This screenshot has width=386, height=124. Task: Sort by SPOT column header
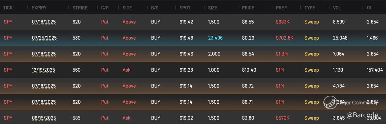(185, 8)
